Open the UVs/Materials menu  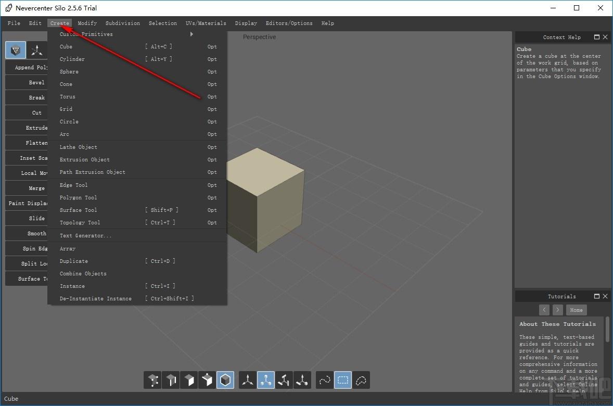pyautogui.click(x=206, y=23)
